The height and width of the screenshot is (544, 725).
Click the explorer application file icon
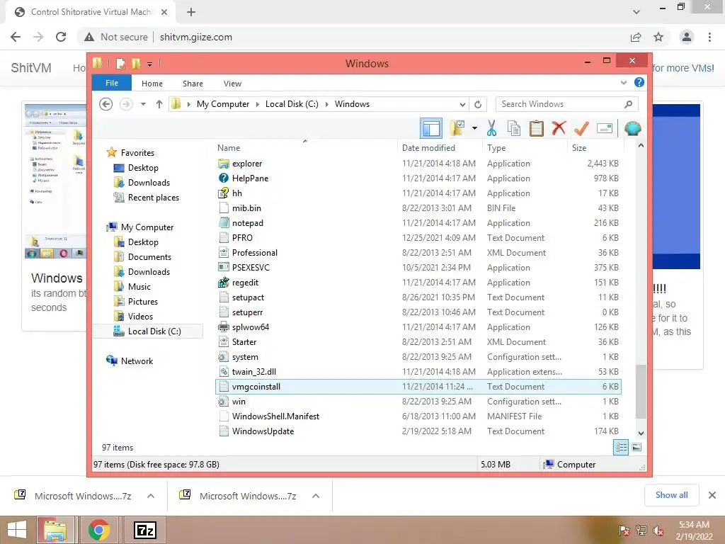223,164
